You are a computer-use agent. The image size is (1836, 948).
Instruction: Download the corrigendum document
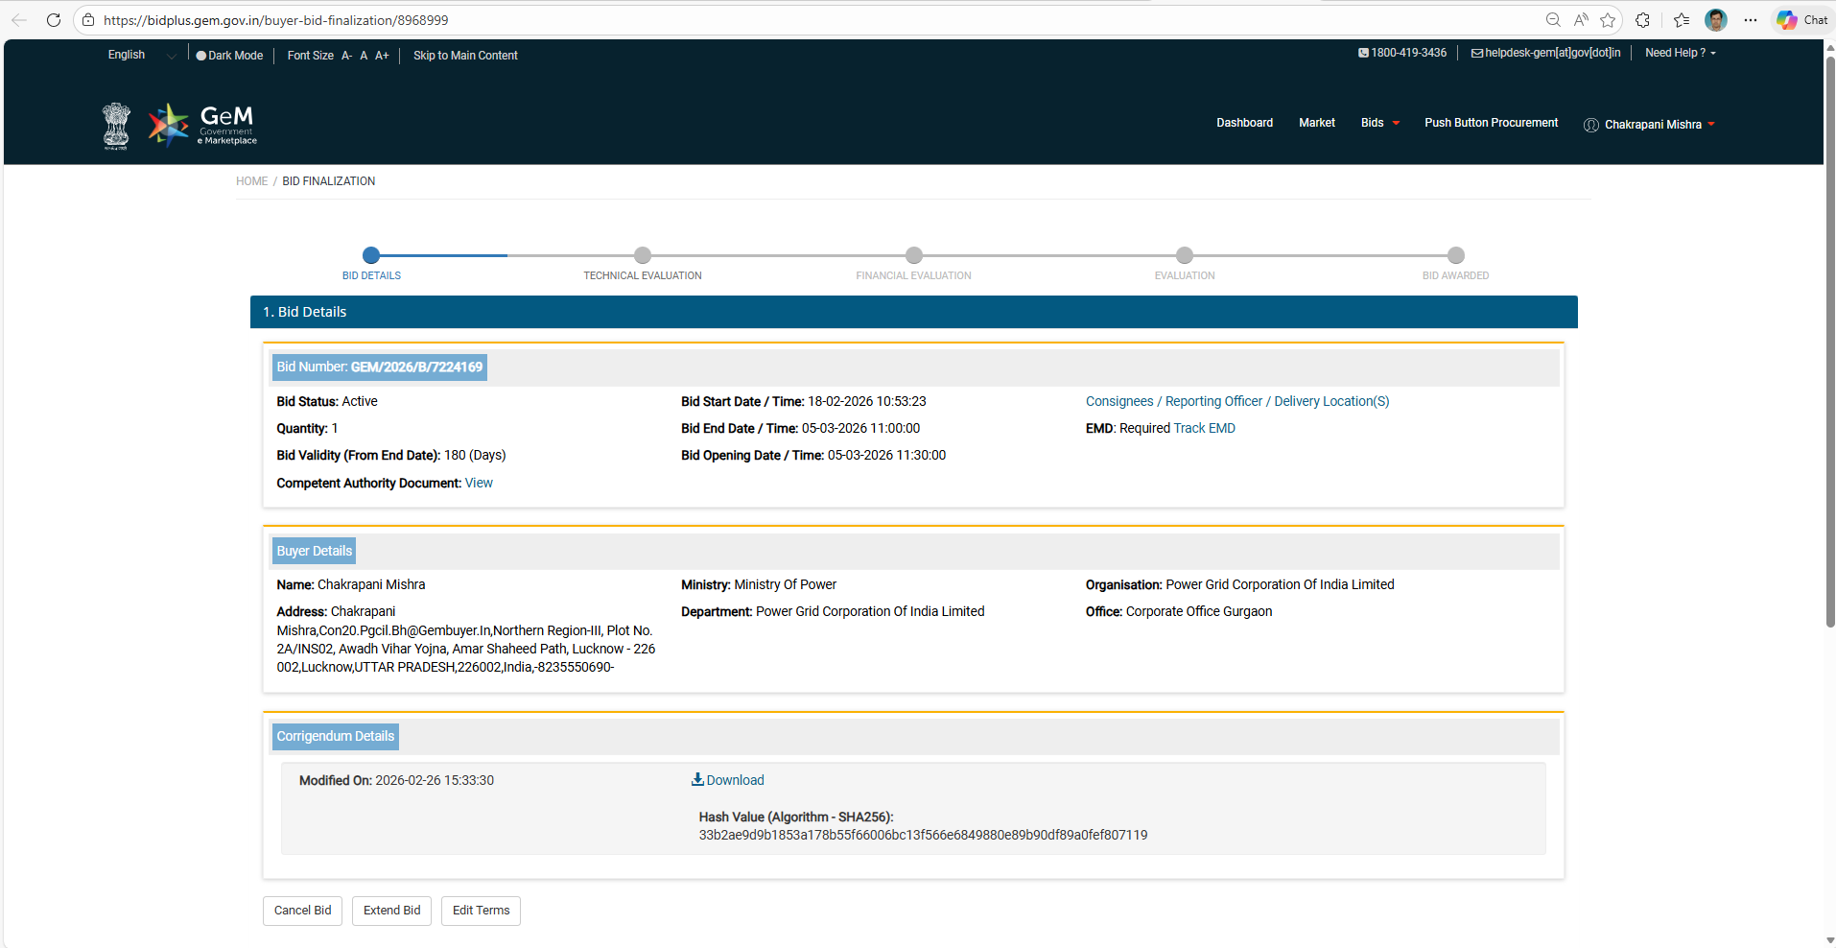[728, 780]
